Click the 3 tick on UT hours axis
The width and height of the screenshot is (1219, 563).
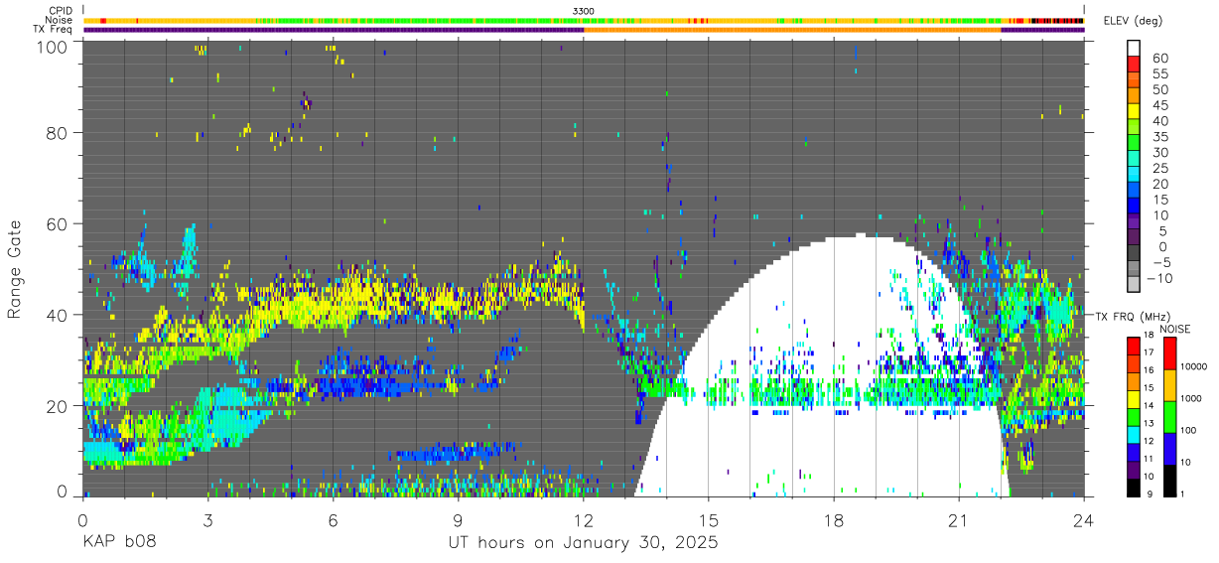tap(208, 520)
